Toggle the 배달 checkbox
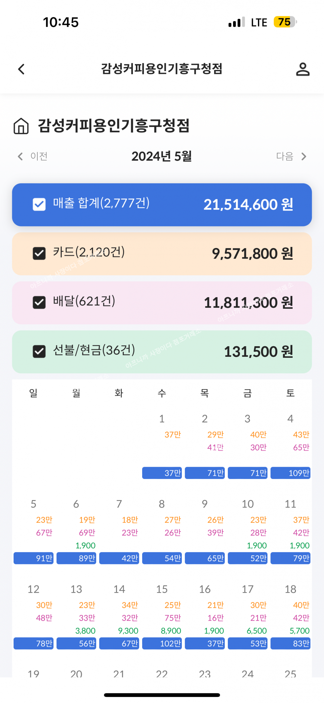This screenshot has width=324, height=703. coord(39,302)
